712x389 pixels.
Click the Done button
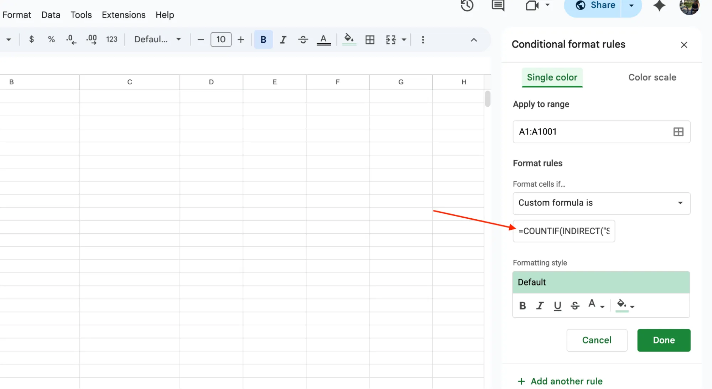point(663,340)
